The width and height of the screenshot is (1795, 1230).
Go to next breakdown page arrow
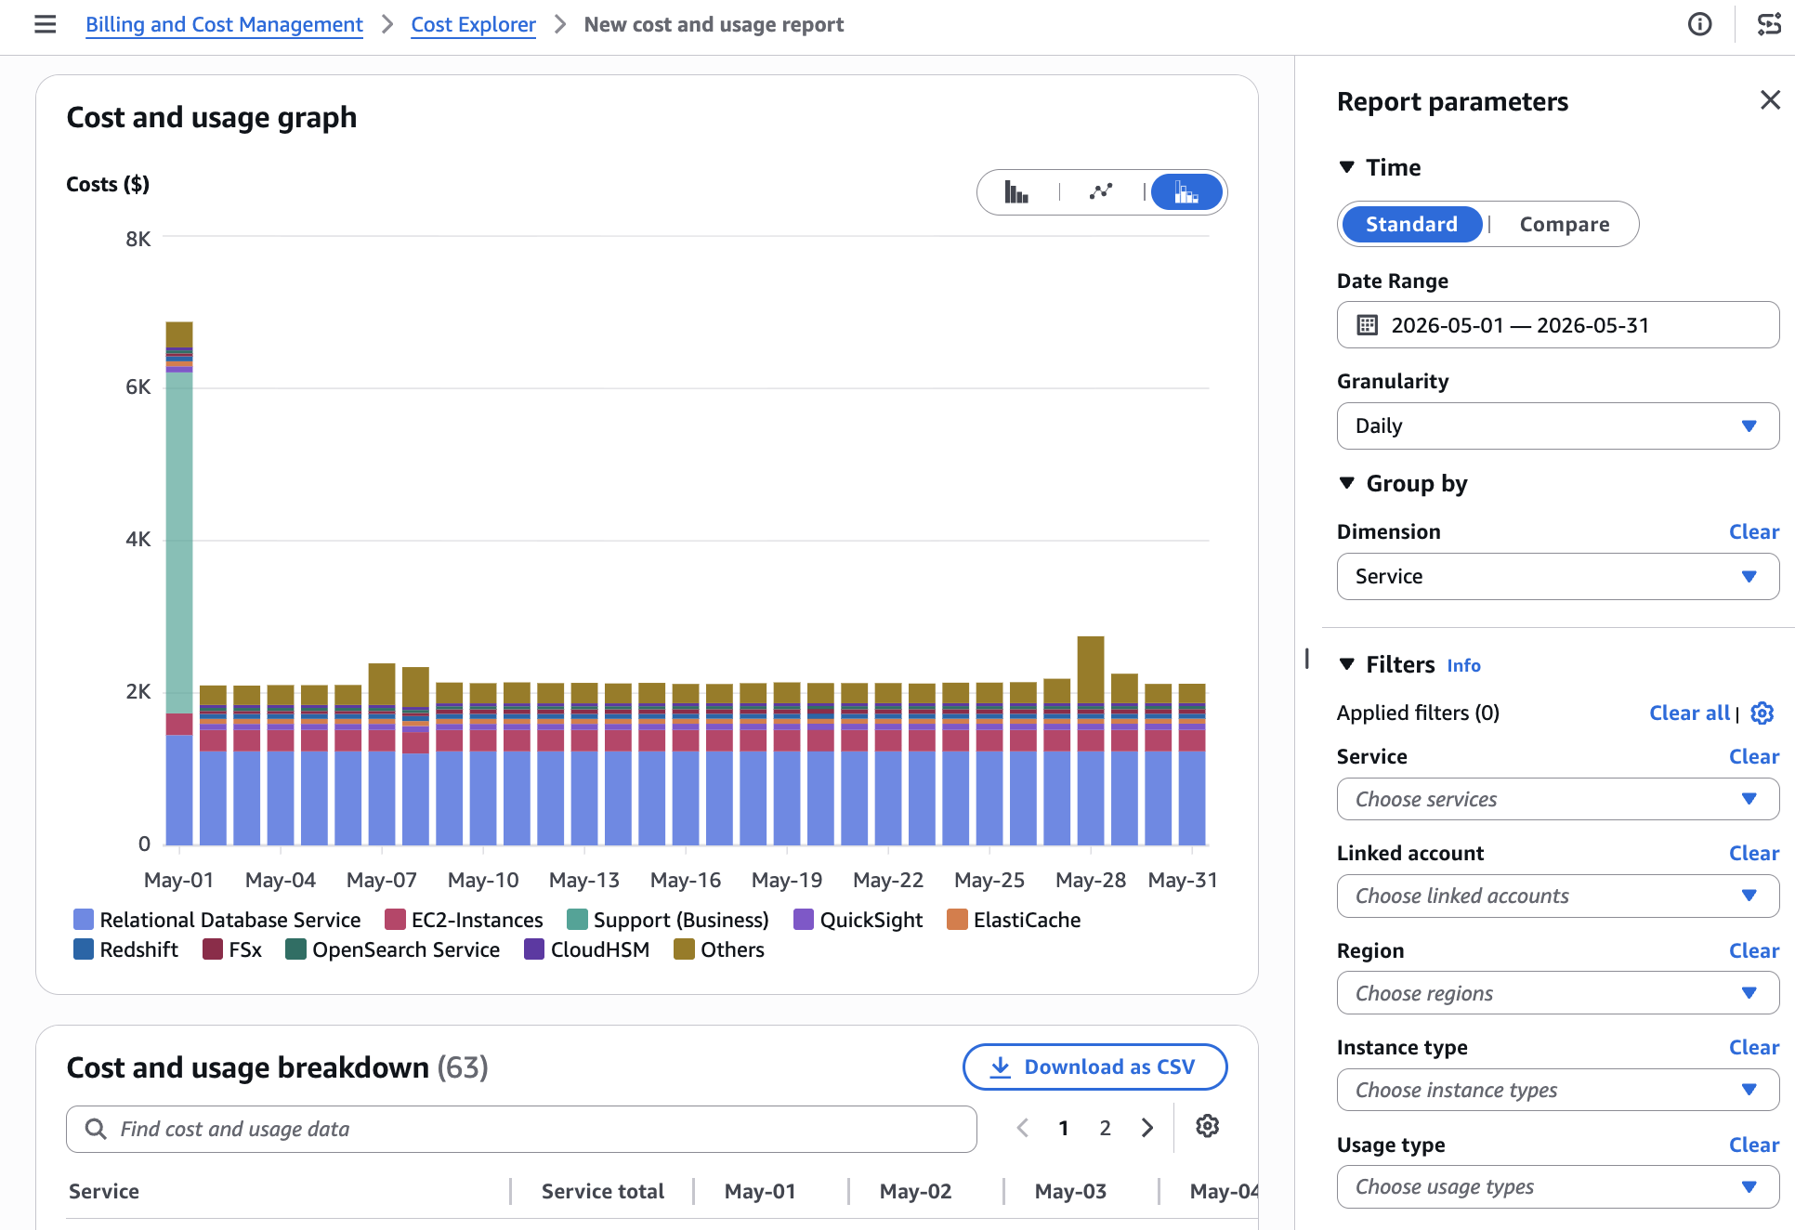point(1147,1128)
